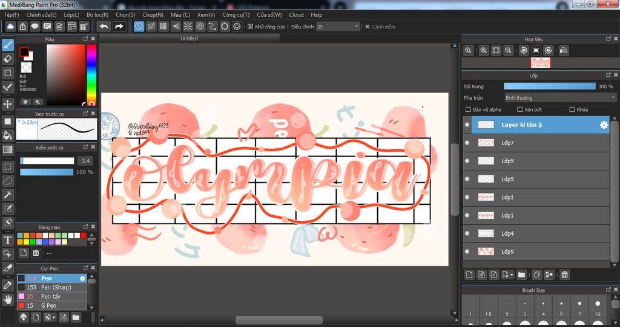Enable radial snap guide
This screenshot has height=327, width=620.
pos(188,27)
